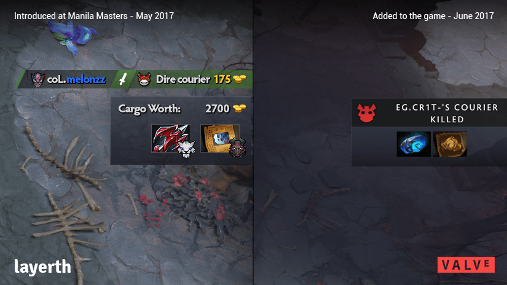The height and width of the screenshot is (285, 507).
Task: Click the coL.melonzz player name
Action: [76, 79]
